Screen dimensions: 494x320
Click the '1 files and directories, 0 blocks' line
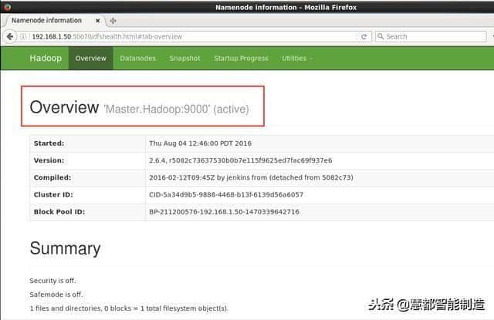click(129, 308)
